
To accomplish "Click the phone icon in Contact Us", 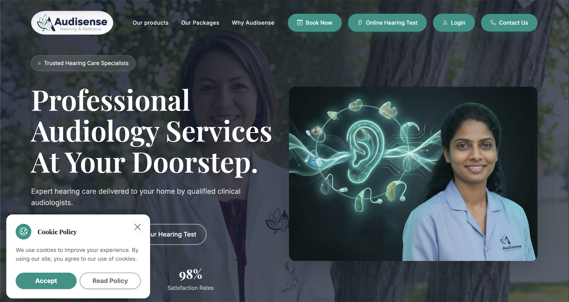I will (x=493, y=23).
